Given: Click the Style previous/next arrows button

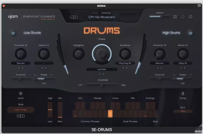Looking at the screenshot, I should point(21,116).
